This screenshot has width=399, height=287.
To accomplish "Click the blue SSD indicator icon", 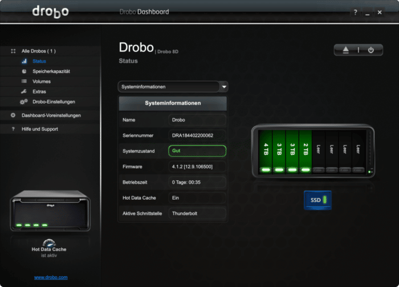I will tap(317, 200).
